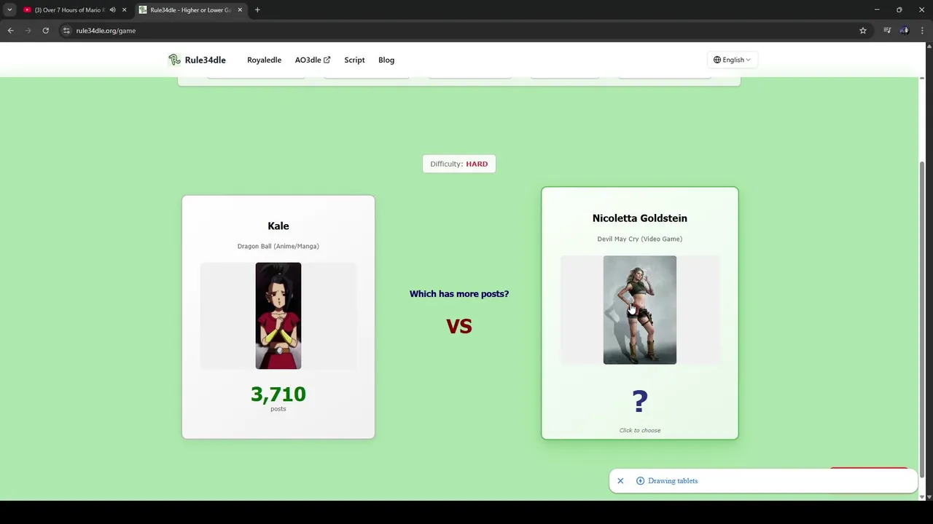Bookmark this page with the star icon
The image size is (933, 524).
click(x=863, y=31)
